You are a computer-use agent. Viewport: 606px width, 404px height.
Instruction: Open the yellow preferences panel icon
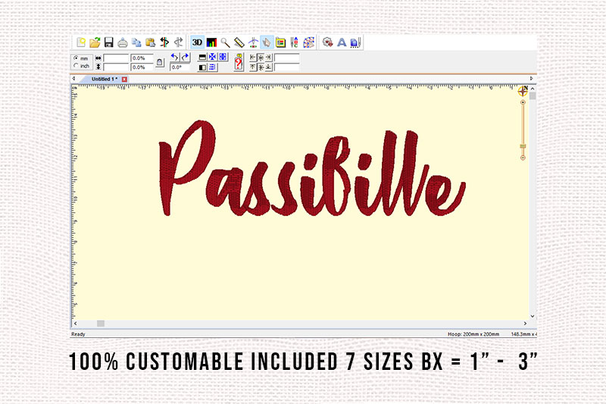280,42
